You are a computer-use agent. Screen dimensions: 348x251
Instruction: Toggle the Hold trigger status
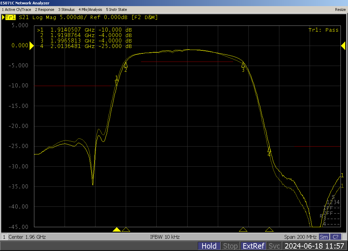coord(209,246)
